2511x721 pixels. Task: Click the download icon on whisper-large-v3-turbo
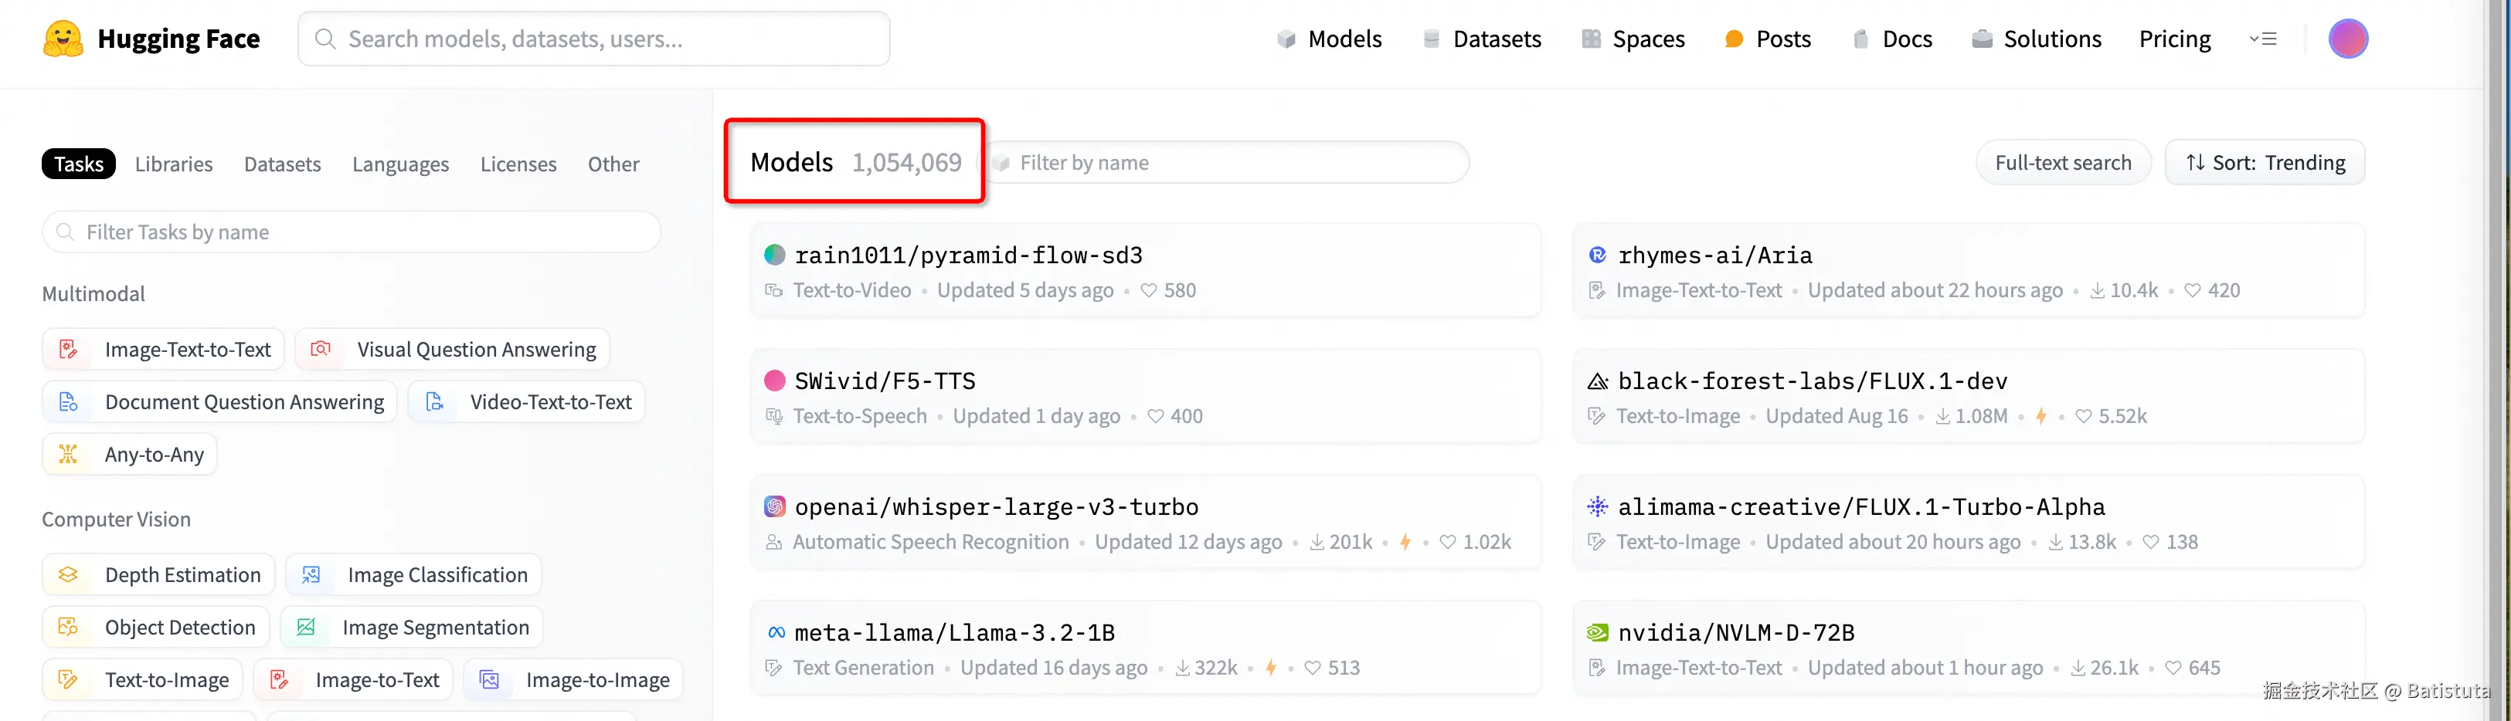(x=1317, y=542)
